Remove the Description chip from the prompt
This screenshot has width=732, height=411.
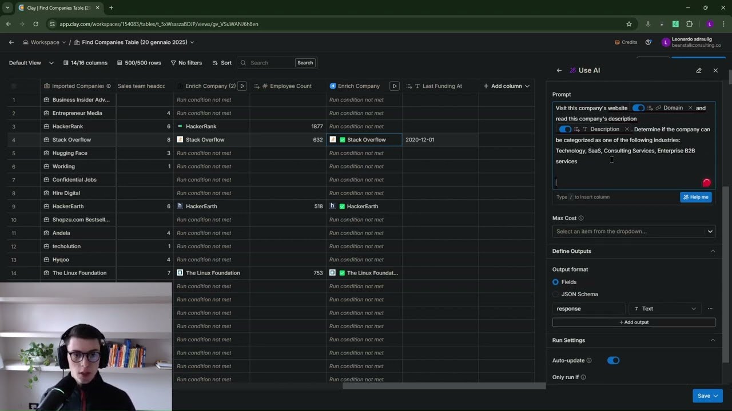coord(627,129)
